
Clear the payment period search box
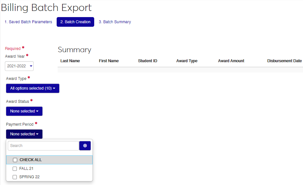point(85,146)
